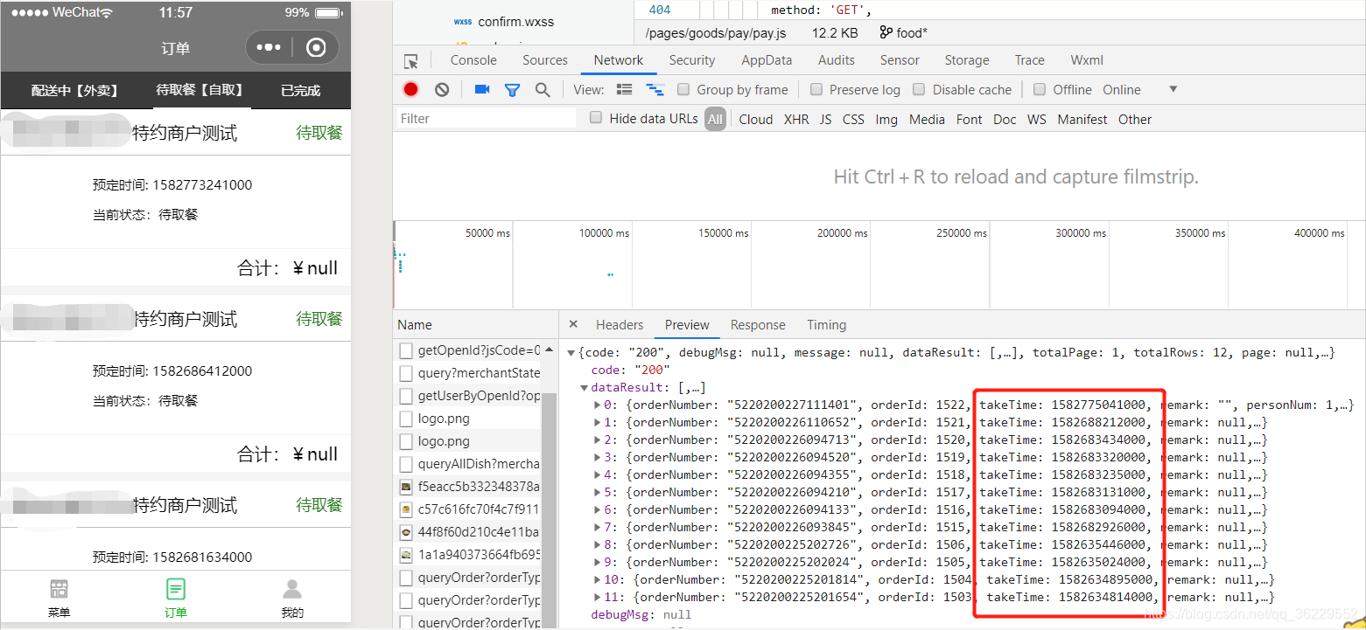The width and height of the screenshot is (1366, 630).
Task: Switch to the Sources tab
Action: pos(545,60)
